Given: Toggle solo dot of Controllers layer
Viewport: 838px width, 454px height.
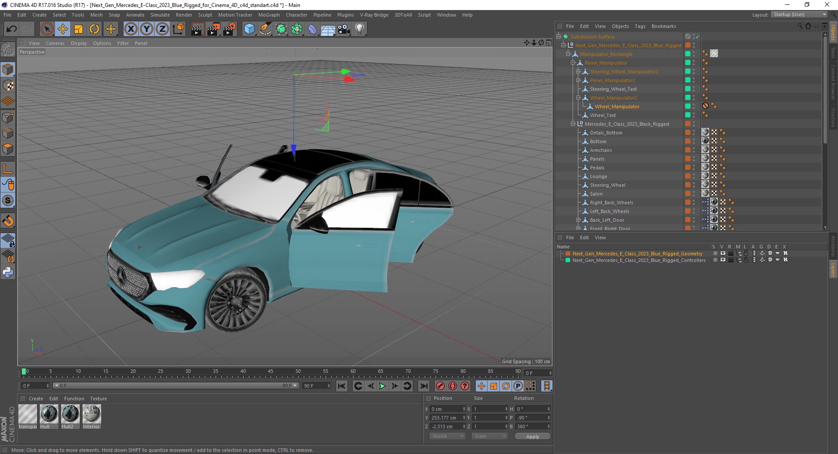Looking at the screenshot, I should point(715,260).
